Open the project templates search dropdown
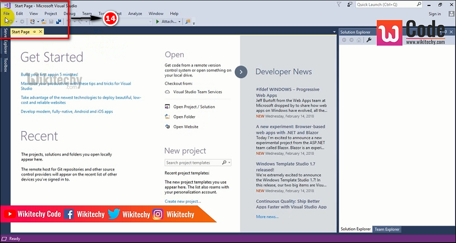This screenshot has width=456, height=243. [x=229, y=163]
